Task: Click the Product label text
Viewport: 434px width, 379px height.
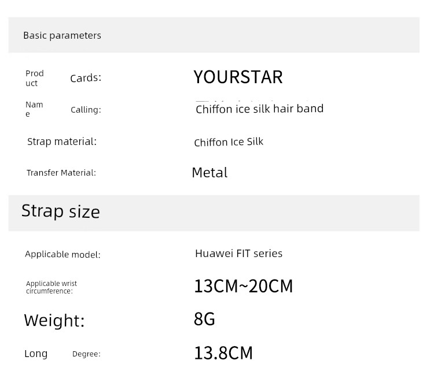Action: tap(34, 78)
